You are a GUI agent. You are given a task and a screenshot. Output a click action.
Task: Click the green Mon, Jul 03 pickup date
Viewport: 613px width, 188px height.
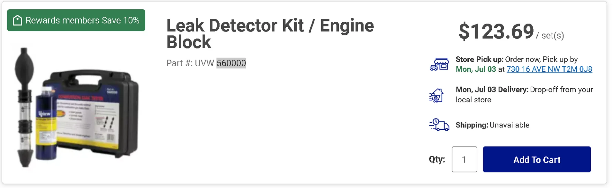tap(476, 69)
